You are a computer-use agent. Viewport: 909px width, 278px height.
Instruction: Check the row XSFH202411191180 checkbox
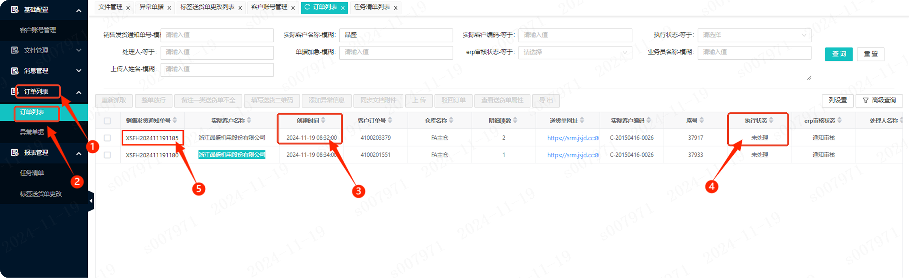108,155
